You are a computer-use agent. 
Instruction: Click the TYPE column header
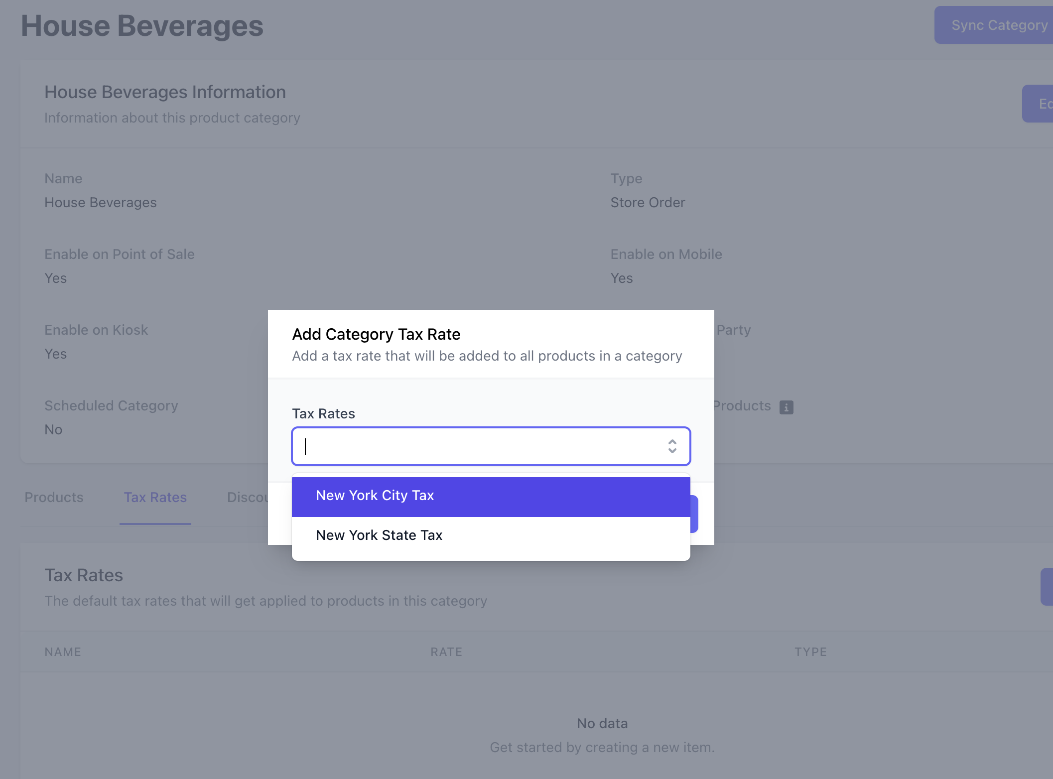pos(810,652)
